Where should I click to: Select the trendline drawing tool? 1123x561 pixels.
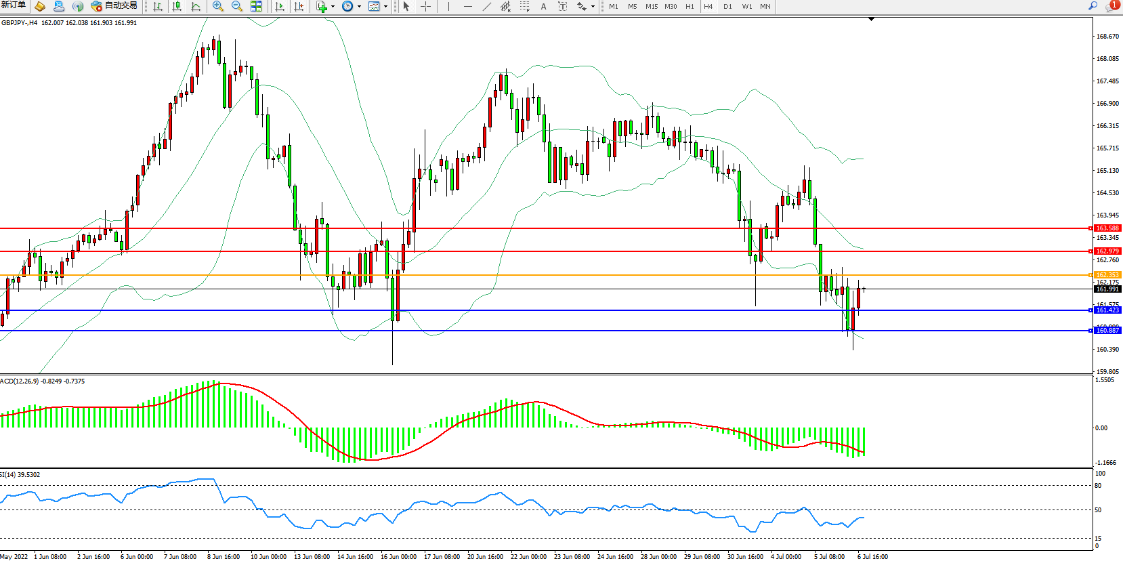tap(486, 6)
